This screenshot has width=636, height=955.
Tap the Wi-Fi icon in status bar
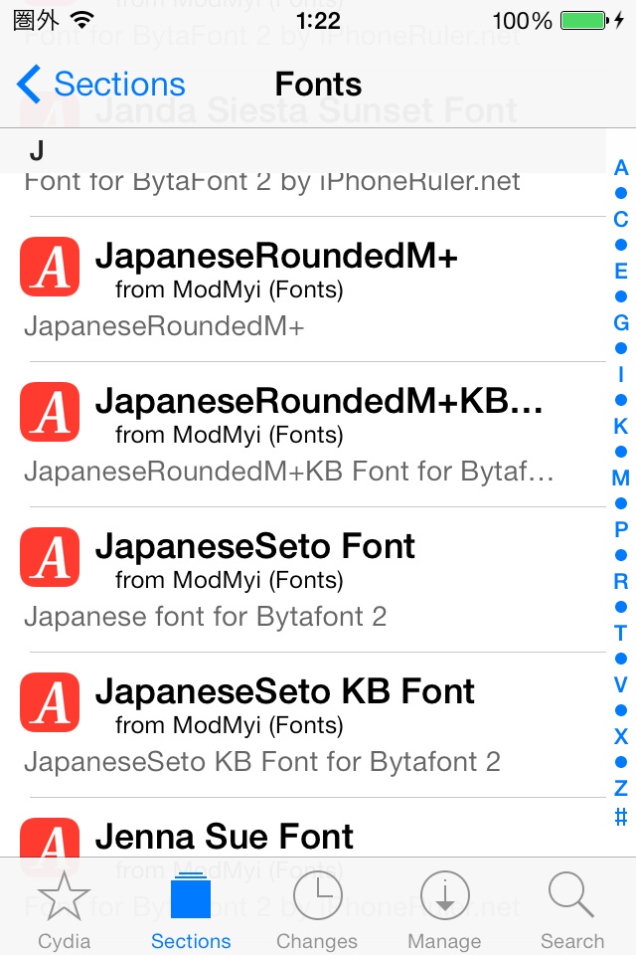coord(81,20)
